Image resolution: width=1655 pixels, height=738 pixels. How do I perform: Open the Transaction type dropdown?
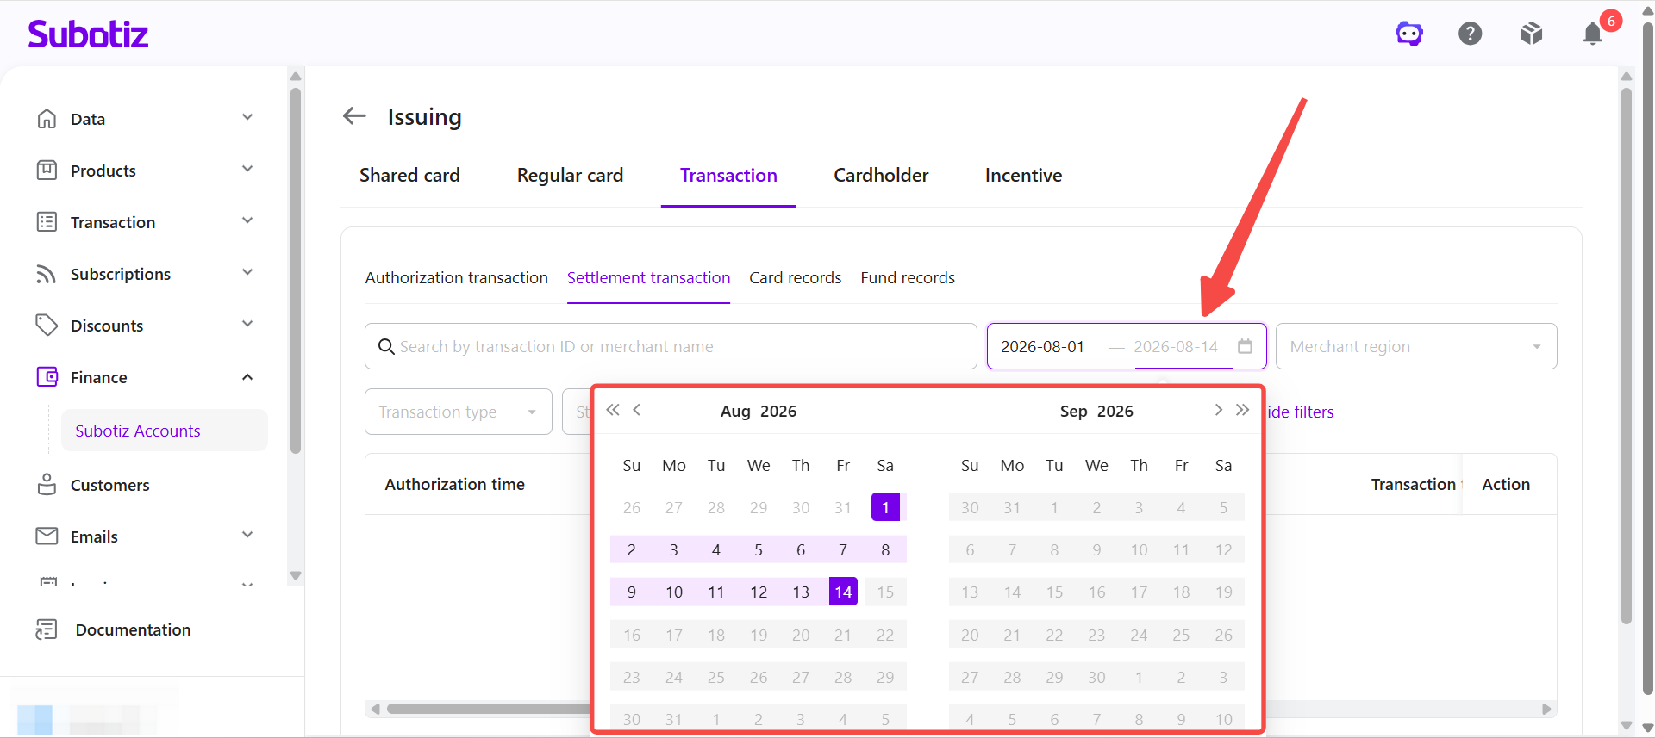point(459,412)
